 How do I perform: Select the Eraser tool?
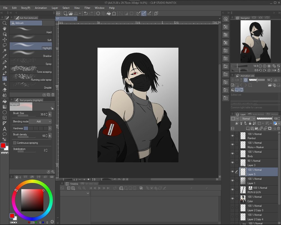[4, 89]
